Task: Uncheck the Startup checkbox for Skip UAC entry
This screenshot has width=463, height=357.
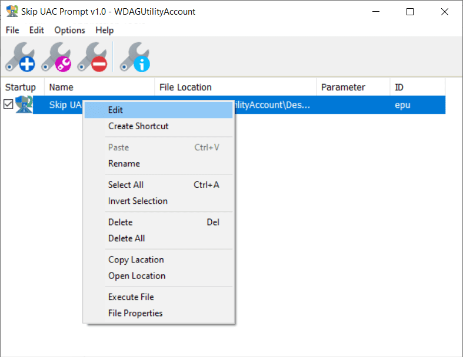Action: [8, 104]
